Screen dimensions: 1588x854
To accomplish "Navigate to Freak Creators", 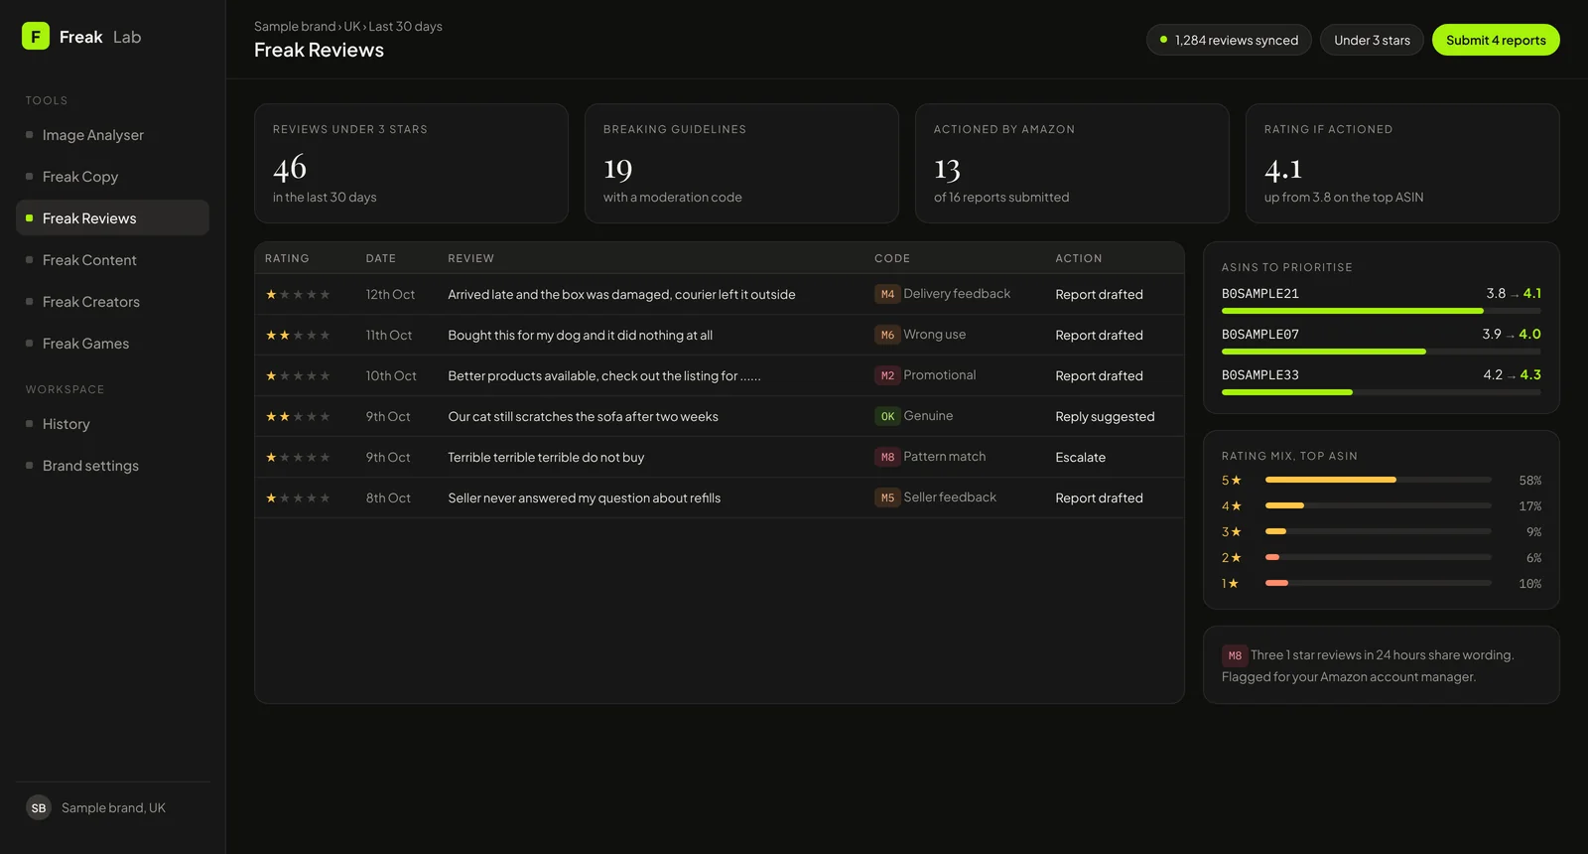I will (x=112, y=302).
